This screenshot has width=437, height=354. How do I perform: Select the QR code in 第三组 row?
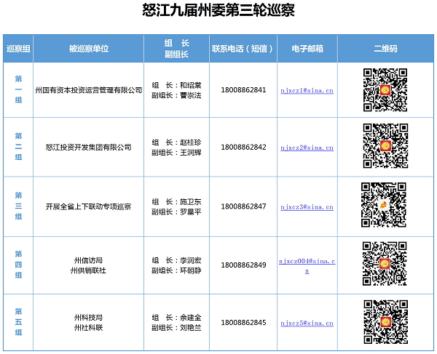(x=385, y=205)
